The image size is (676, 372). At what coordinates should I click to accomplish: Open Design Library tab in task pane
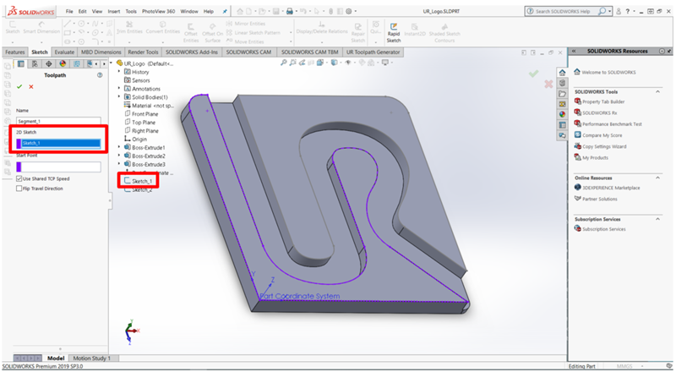click(x=562, y=83)
